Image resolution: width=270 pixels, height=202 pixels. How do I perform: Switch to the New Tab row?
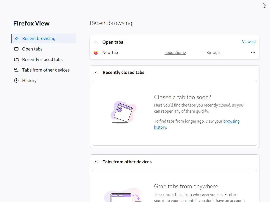click(x=110, y=53)
